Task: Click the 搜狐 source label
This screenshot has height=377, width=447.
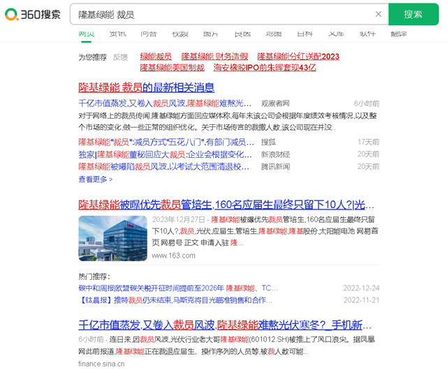Action: click(x=268, y=142)
